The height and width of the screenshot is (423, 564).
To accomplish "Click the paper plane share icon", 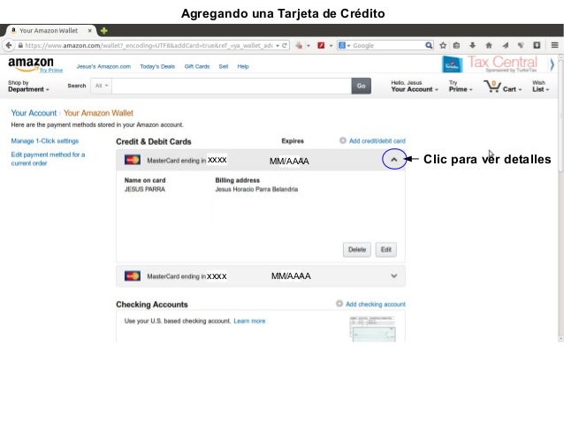I will [x=506, y=45].
